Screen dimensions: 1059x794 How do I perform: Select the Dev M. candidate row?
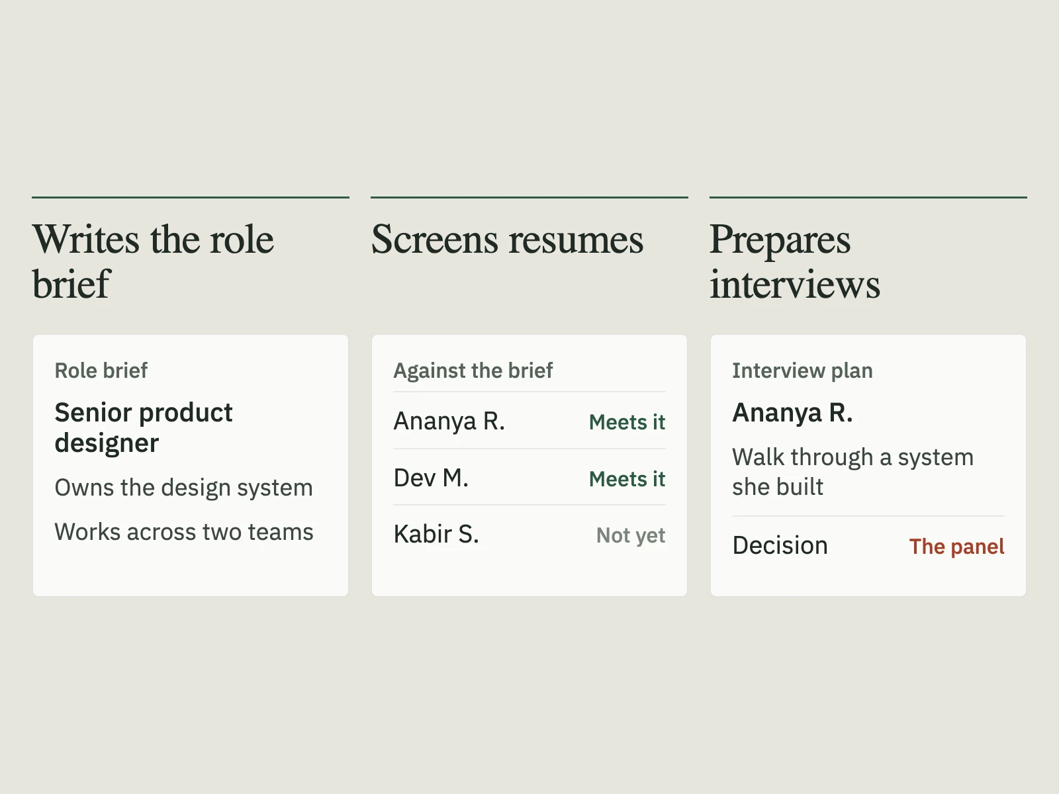[529, 478]
